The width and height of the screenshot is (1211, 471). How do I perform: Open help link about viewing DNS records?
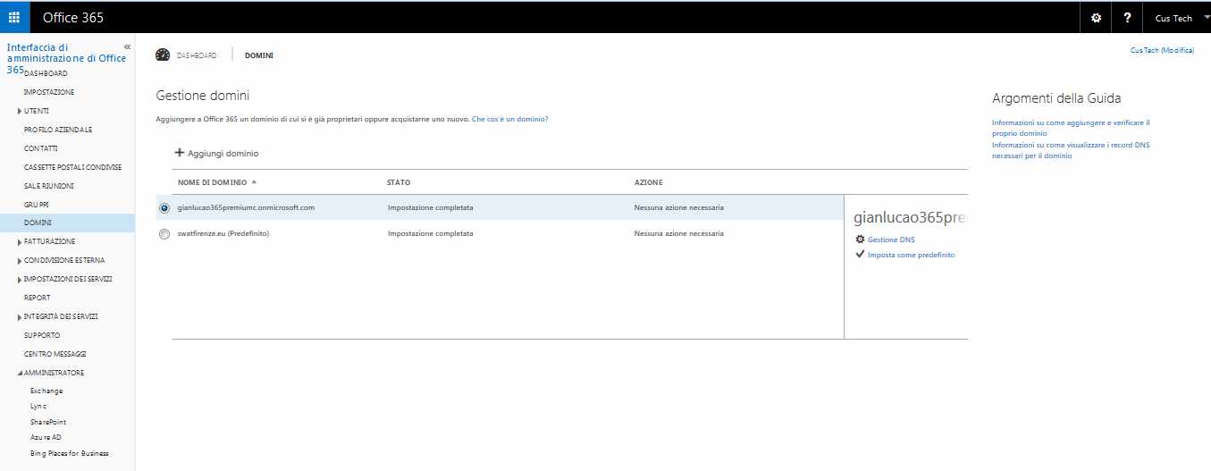[x=1071, y=150]
